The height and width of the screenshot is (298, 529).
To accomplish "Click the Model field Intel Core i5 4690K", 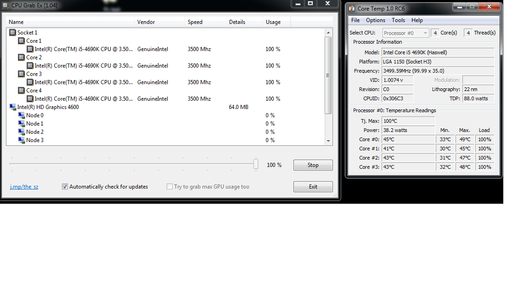I will pos(438,52).
